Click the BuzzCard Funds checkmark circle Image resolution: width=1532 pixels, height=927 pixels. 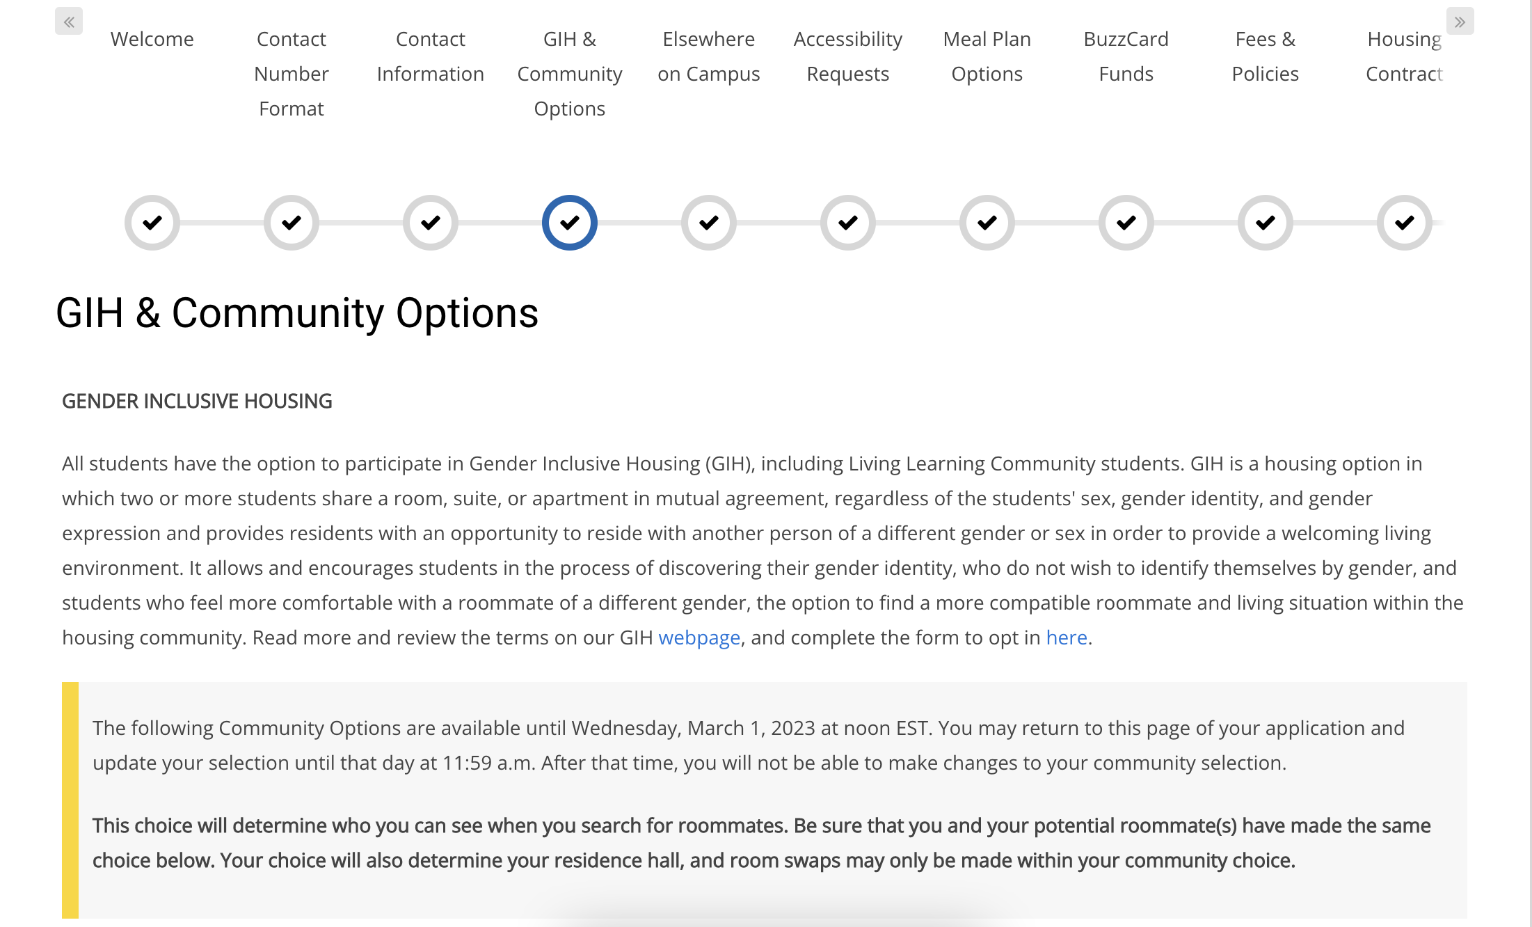point(1126,223)
